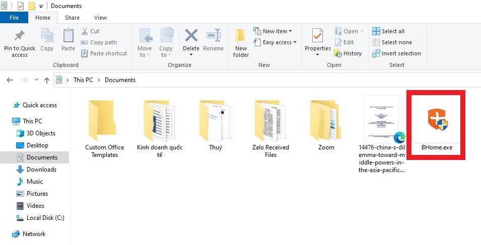Click the Edit ribbon button
481x245 pixels.
344,42
